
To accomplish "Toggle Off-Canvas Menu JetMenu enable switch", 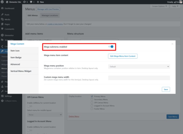I will [x=30, y=106].
